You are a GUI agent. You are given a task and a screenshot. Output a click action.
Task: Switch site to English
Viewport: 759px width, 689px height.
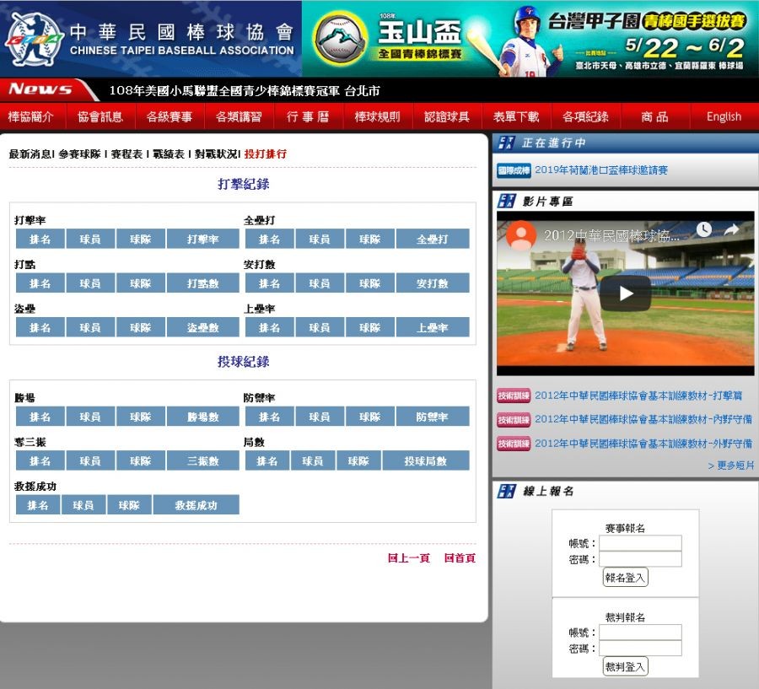tap(724, 116)
